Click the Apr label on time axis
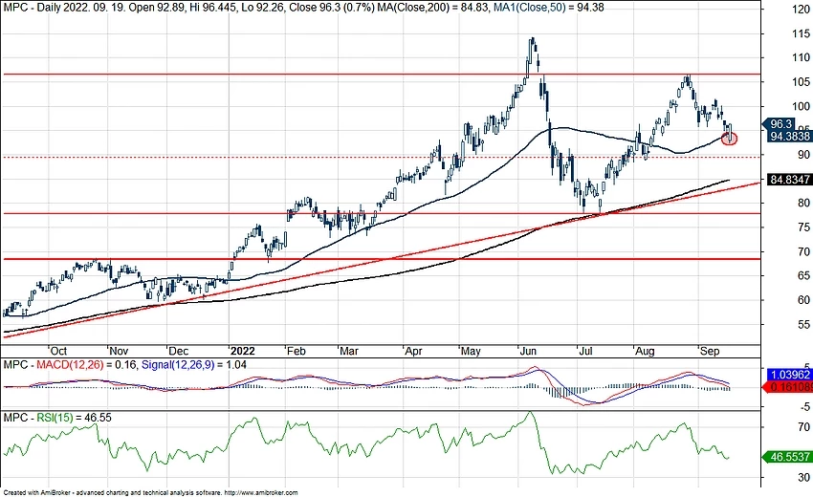This screenshot has height=497, width=813. click(x=414, y=351)
